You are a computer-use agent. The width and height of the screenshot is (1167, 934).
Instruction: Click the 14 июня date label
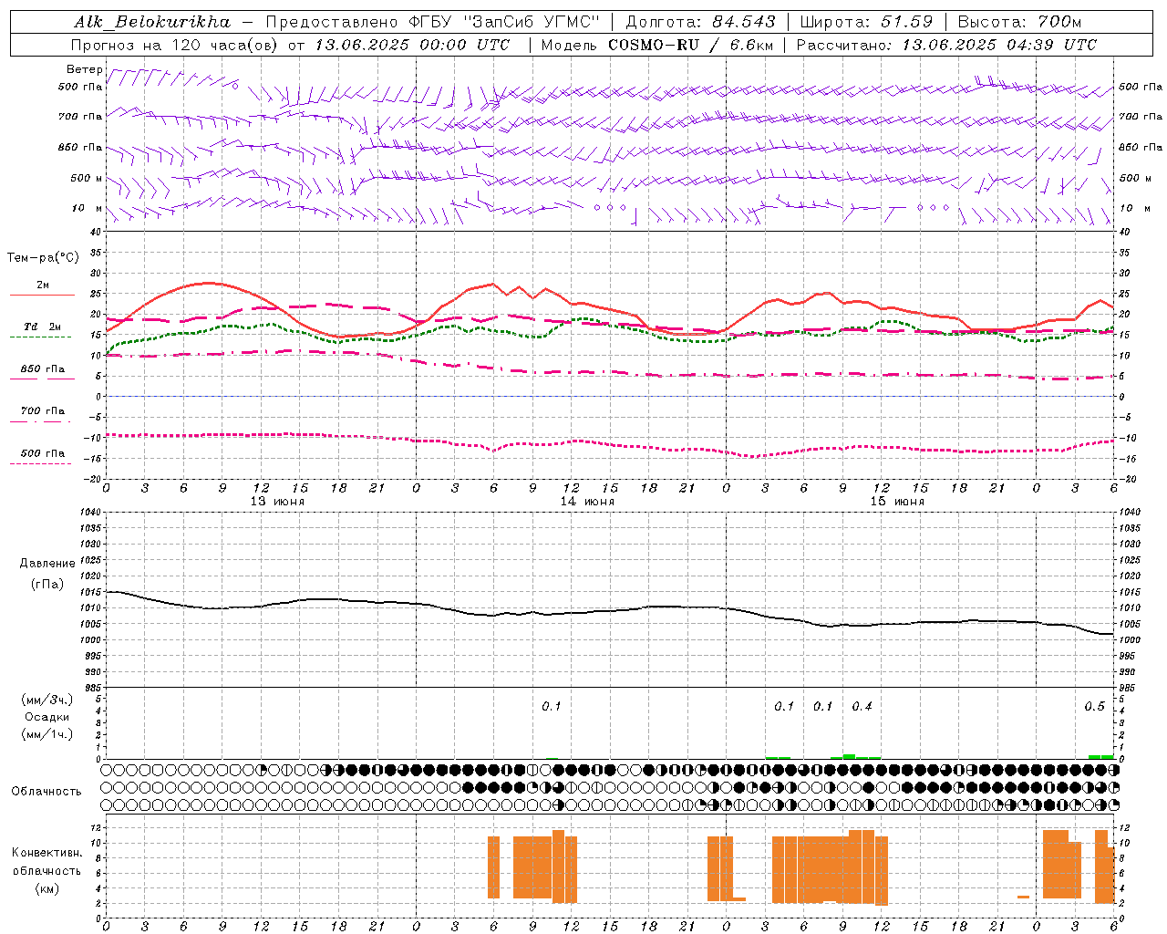pyautogui.click(x=587, y=502)
